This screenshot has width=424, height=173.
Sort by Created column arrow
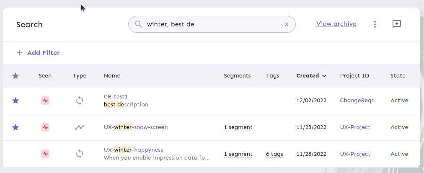[x=324, y=76]
